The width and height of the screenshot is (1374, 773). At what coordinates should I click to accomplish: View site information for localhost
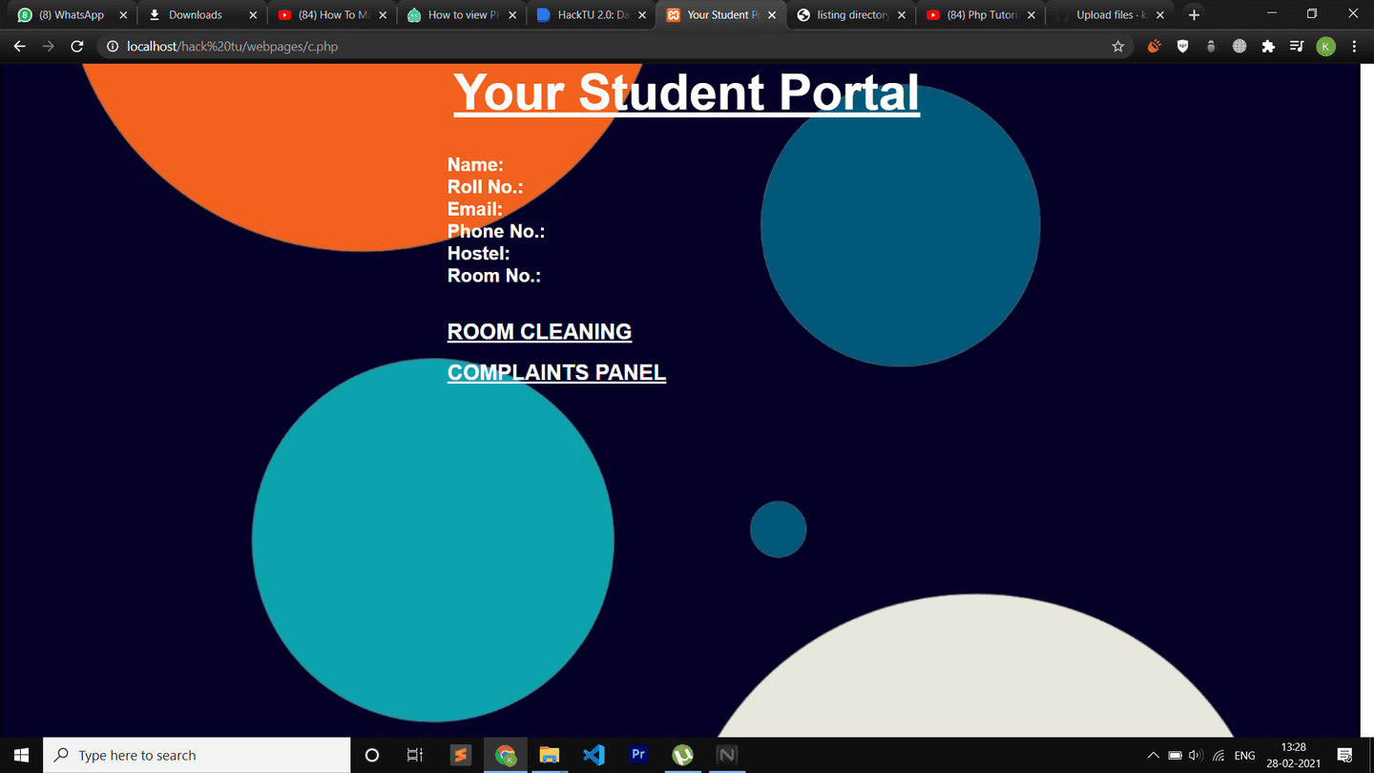112,46
